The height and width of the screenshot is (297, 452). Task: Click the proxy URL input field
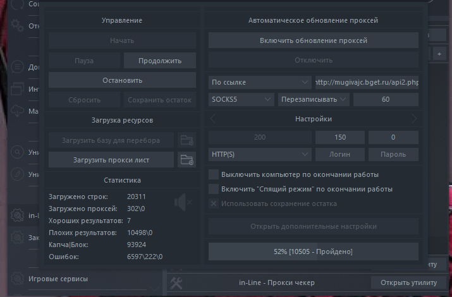click(x=367, y=82)
